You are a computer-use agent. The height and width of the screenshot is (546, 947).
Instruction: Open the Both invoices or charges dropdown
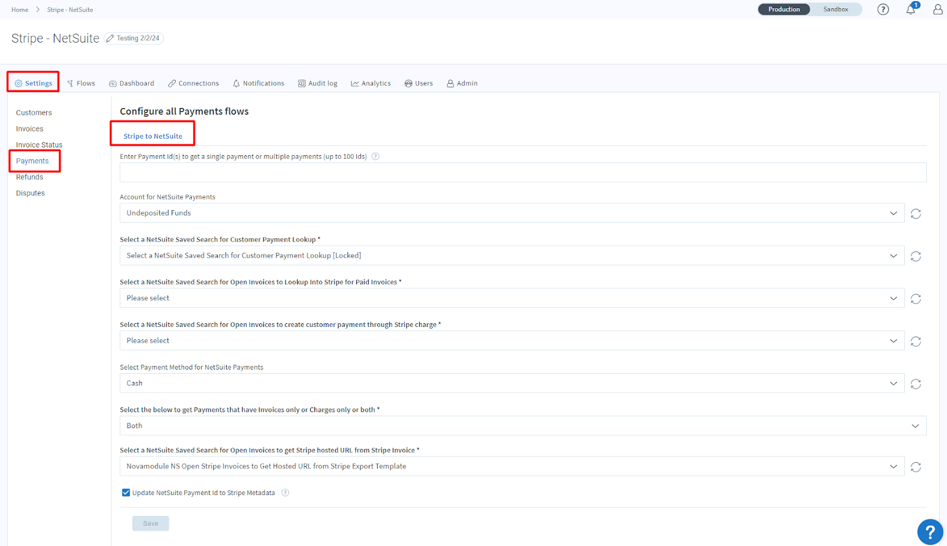tap(523, 426)
